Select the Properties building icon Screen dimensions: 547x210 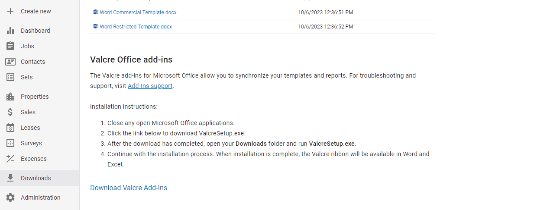10,97
